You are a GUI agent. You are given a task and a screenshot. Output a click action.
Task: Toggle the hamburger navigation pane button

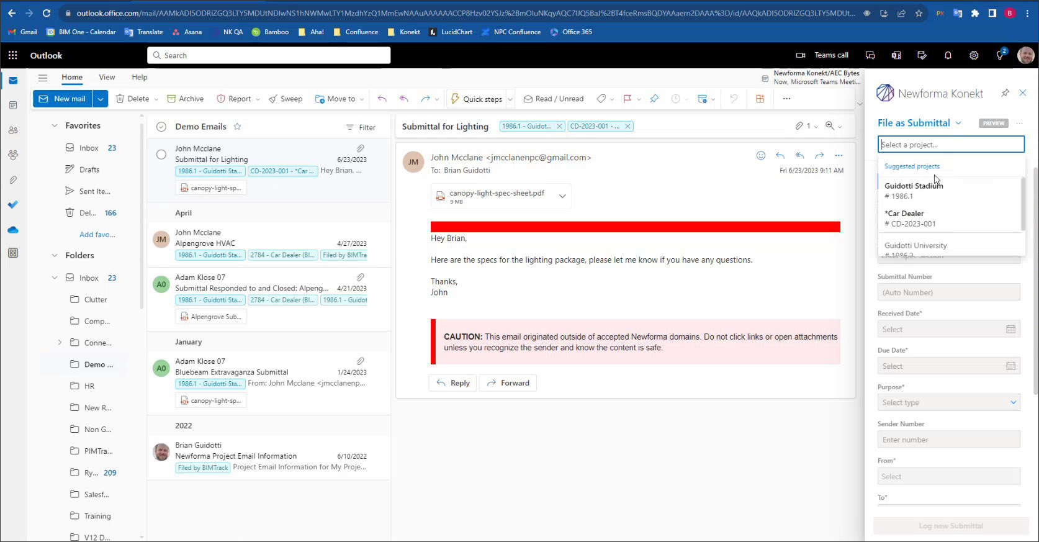click(x=43, y=78)
